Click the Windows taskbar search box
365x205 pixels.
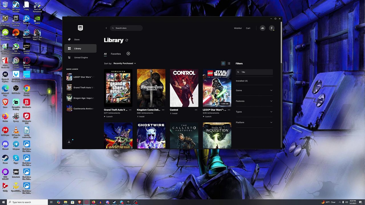[x=28, y=202]
